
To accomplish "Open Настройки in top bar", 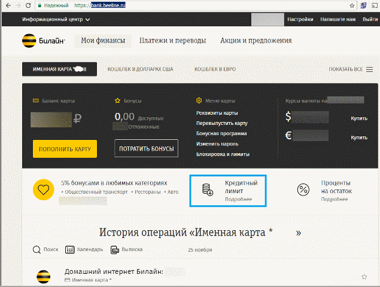I will coord(300,19).
